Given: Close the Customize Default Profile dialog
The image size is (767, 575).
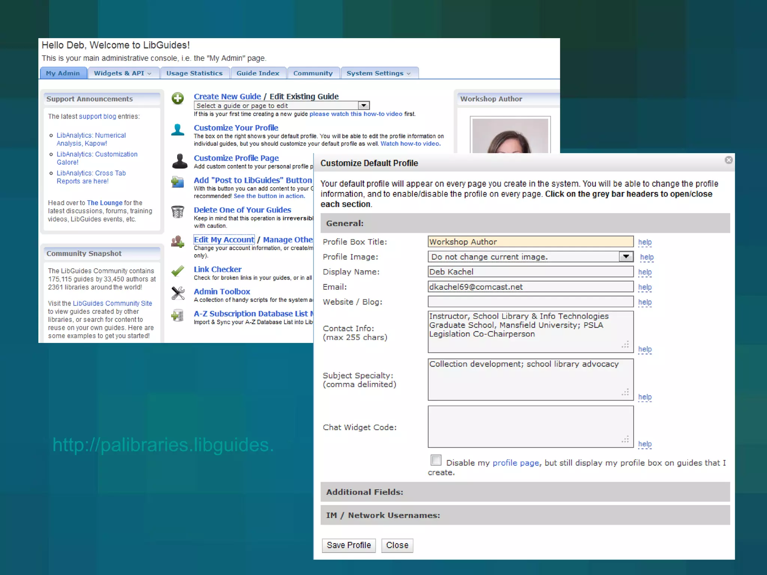Looking at the screenshot, I should (x=728, y=160).
